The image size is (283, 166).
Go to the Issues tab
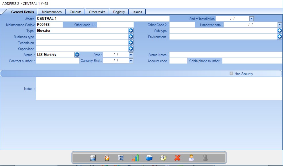[137, 12]
